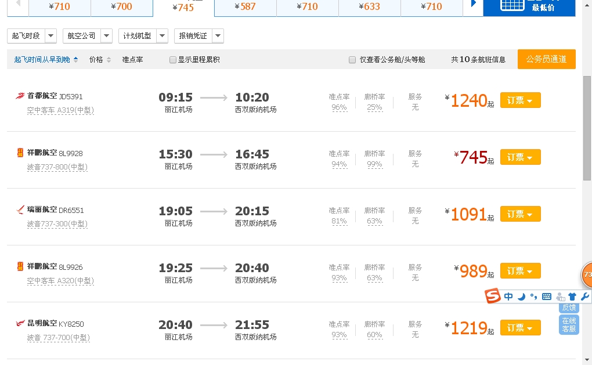The width and height of the screenshot is (592, 365).
Task: Sort flights by 价格
Action: 96,60
